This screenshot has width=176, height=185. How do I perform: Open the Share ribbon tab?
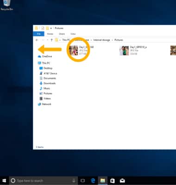point(62,34)
